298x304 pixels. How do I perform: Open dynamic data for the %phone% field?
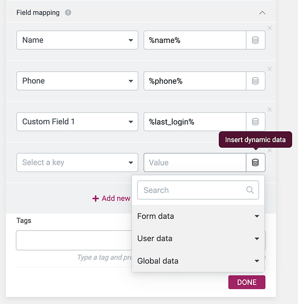pyautogui.click(x=255, y=81)
